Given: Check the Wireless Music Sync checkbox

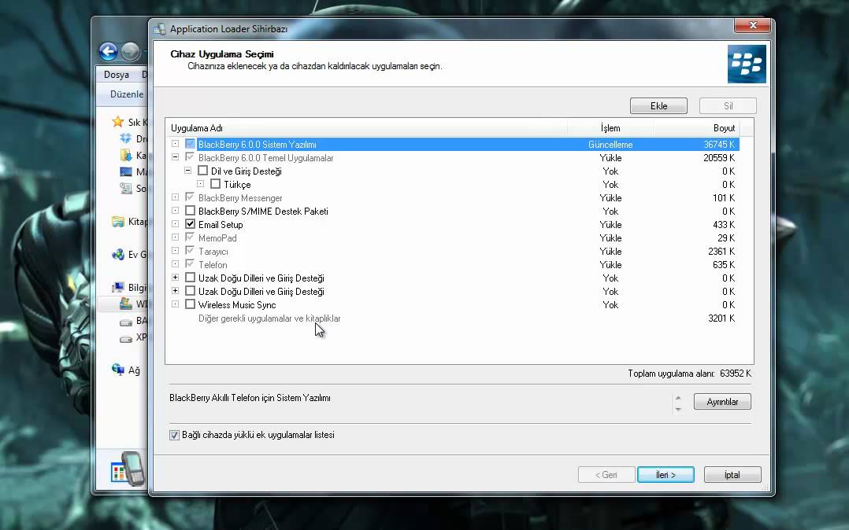Looking at the screenshot, I should point(190,304).
